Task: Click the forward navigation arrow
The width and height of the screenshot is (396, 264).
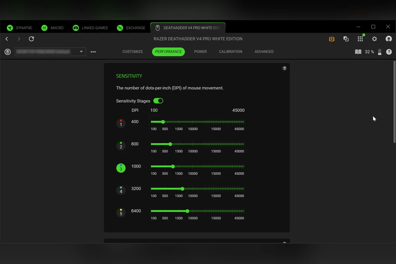Action: click(x=19, y=39)
